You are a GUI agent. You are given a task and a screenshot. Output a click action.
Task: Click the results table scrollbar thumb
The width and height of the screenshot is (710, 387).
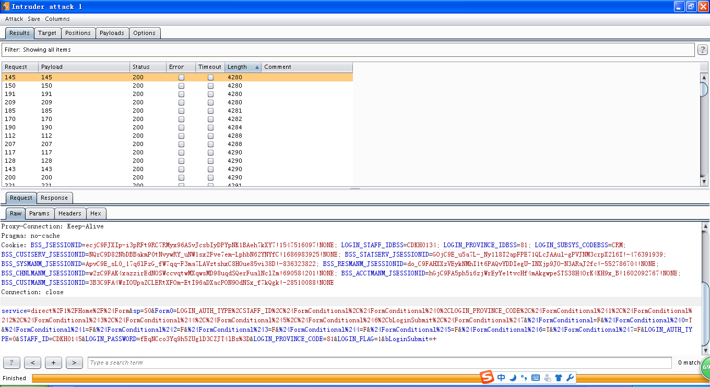click(704, 90)
